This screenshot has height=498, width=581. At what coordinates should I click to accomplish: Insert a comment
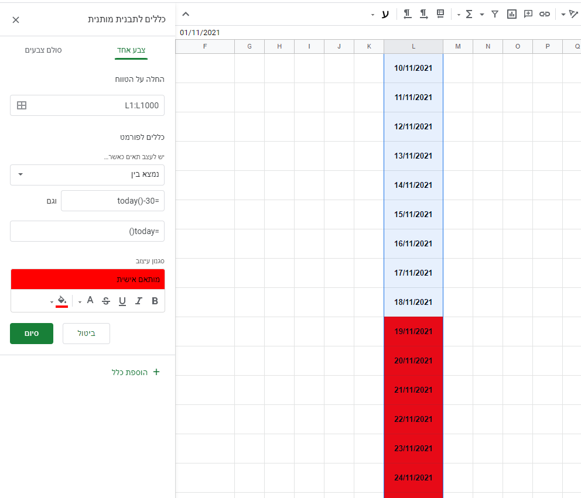click(x=528, y=14)
